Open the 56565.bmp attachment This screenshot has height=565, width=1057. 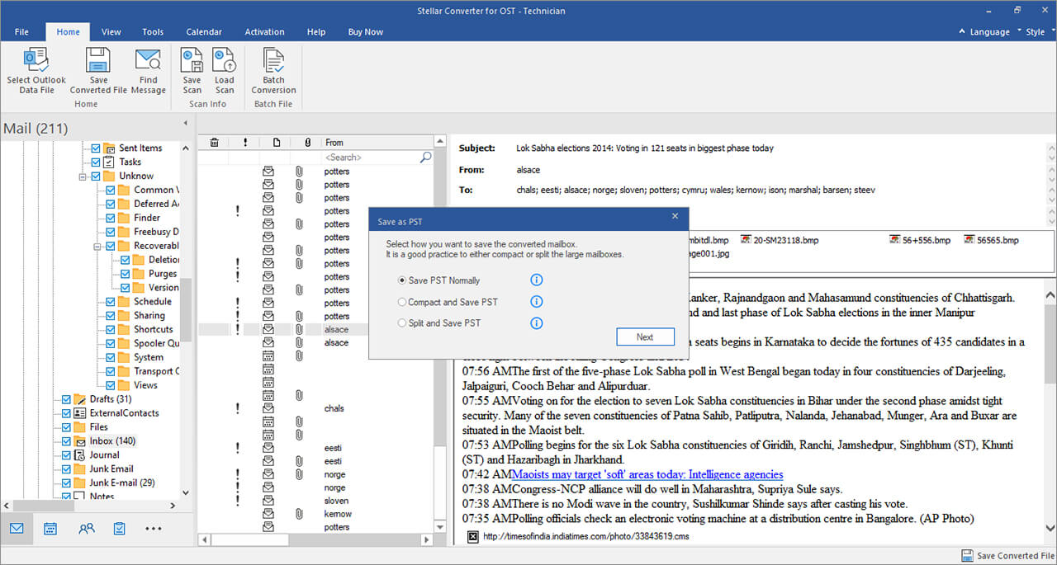[990, 240]
